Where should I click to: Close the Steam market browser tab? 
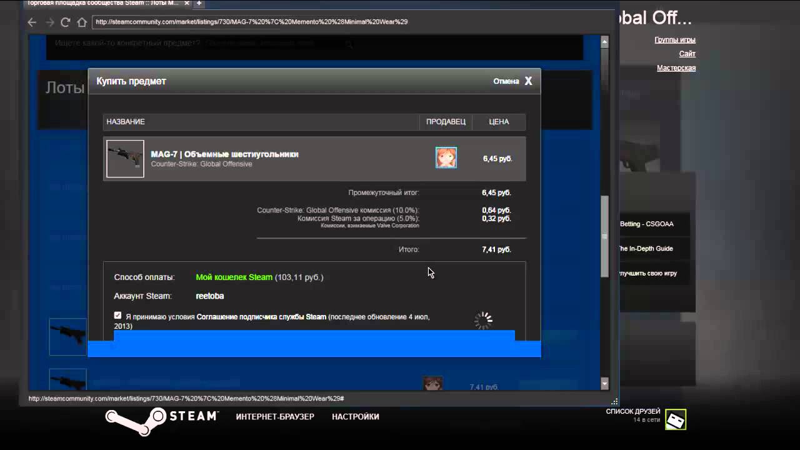[186, 3]
